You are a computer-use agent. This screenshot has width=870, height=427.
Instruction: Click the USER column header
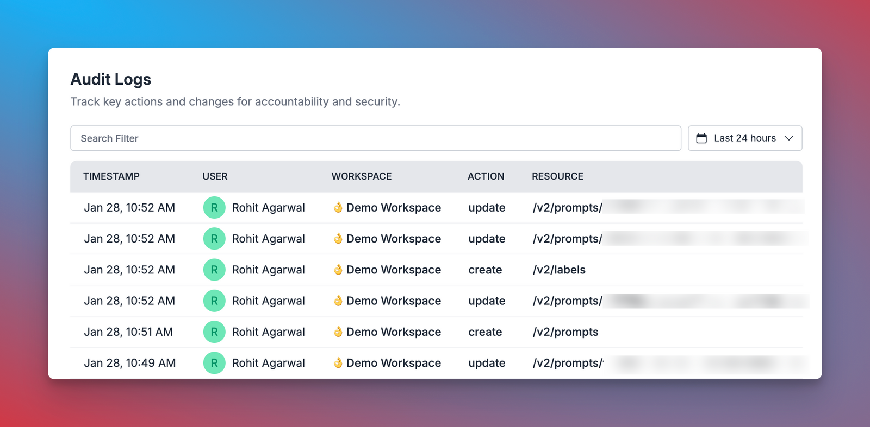click(215, 176)
